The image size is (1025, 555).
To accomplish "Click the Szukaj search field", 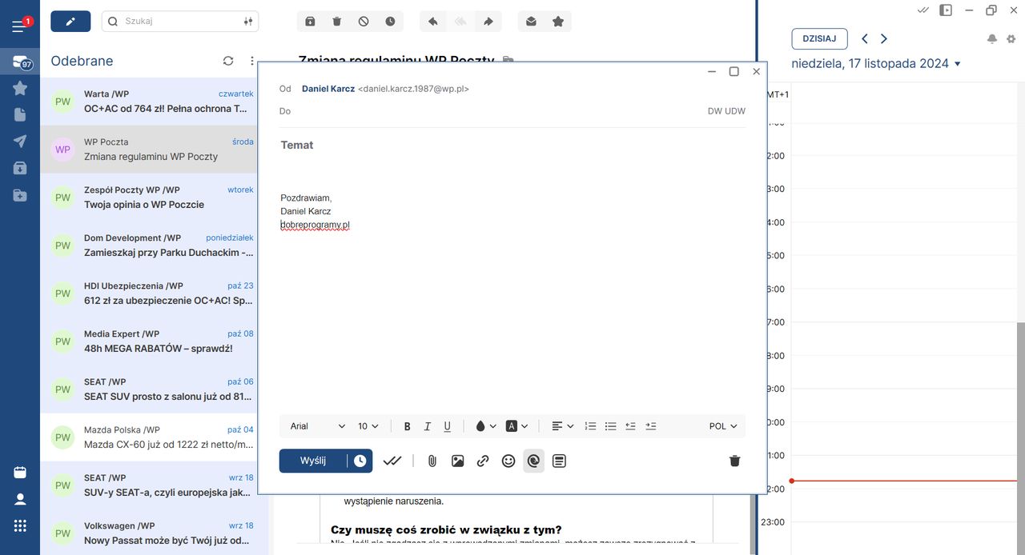I will [x=180, y=22].
